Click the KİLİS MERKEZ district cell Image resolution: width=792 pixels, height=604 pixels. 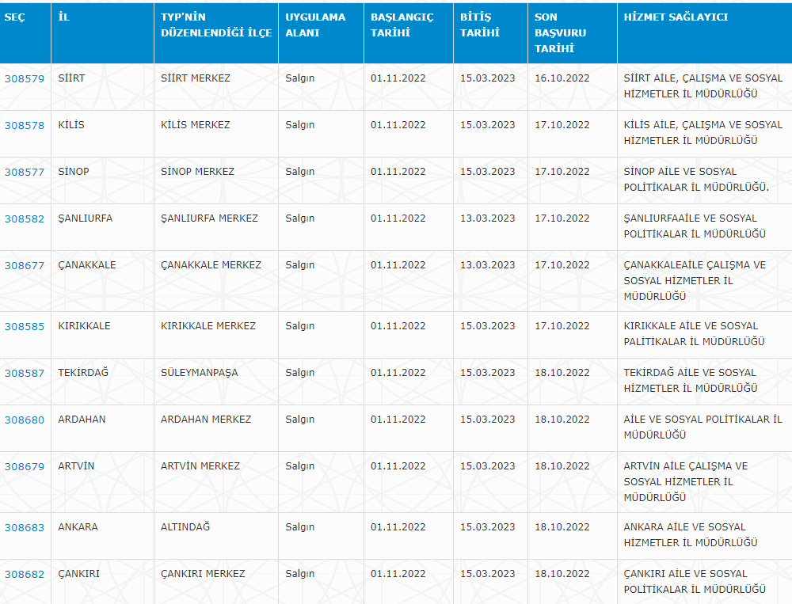click(x=216, y=134)
